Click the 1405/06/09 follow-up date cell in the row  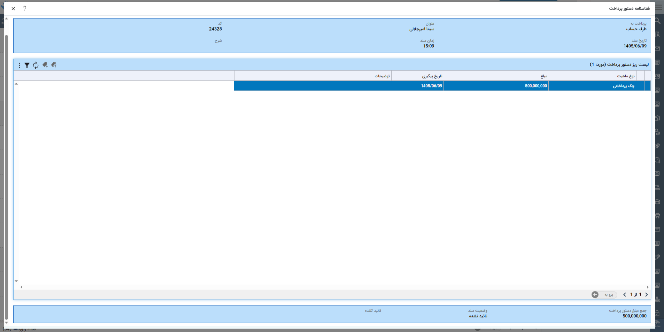click(x=417, y=86)
